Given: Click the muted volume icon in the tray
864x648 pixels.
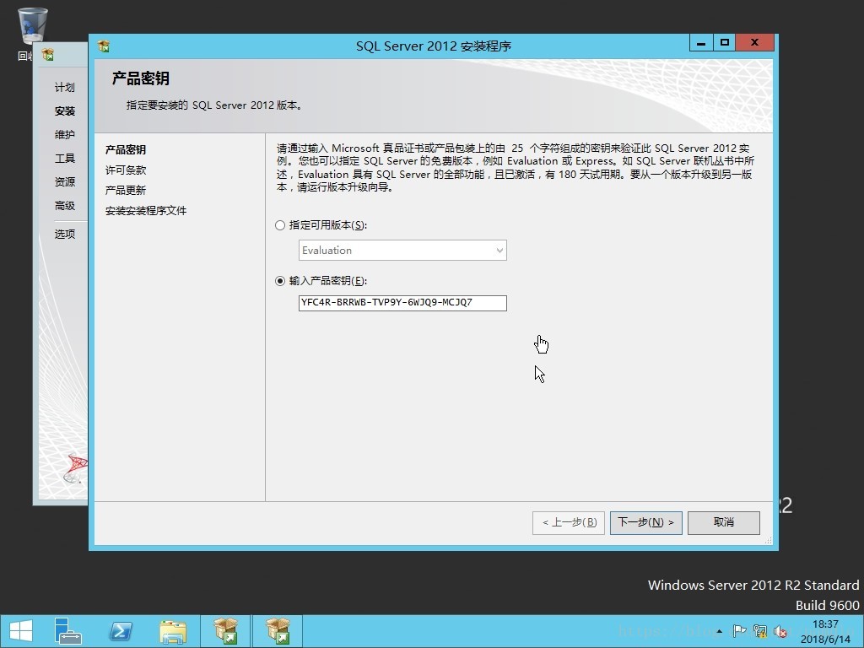Looking at the screenshot, I should point(780,631).
